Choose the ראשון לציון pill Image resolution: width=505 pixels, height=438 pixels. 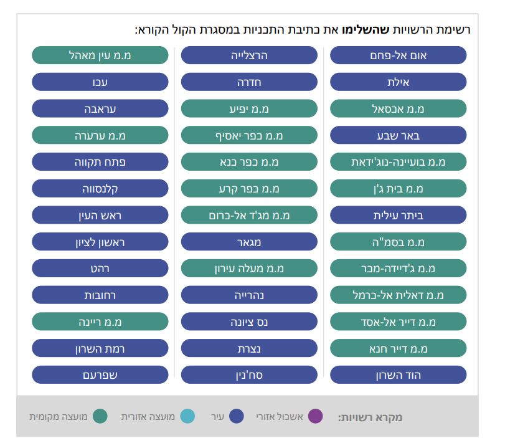click(x=100, y=242)
